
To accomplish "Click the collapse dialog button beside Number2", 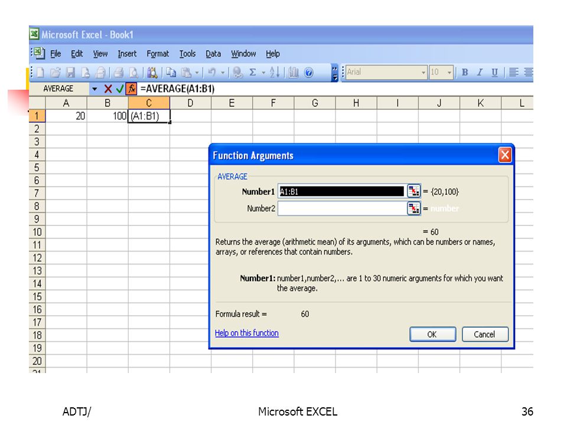I will click(413, 208).
